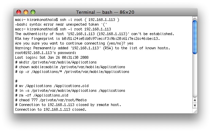The image size is (211, 132).
Task: Click the mkdir /private/var/mobile/Applications line
Action: click(x=56, y=62)
